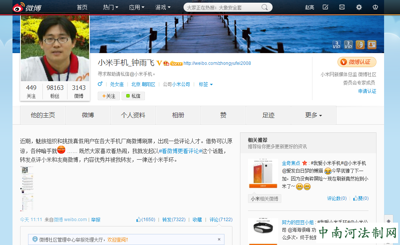The image size is (400, 245).
Task: Click the level badge next to username
Action: tap(176, 63)
